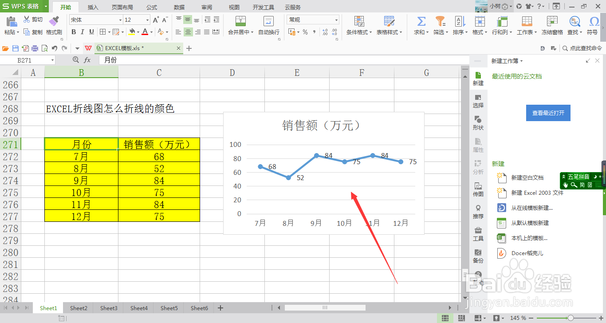
Task: Expand the borders dropdown arrow
Action: [109, 32]
